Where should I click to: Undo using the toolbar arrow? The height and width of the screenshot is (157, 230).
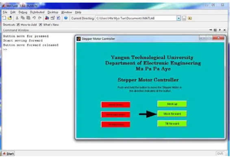pyautogui.click(x=34, y=18)
